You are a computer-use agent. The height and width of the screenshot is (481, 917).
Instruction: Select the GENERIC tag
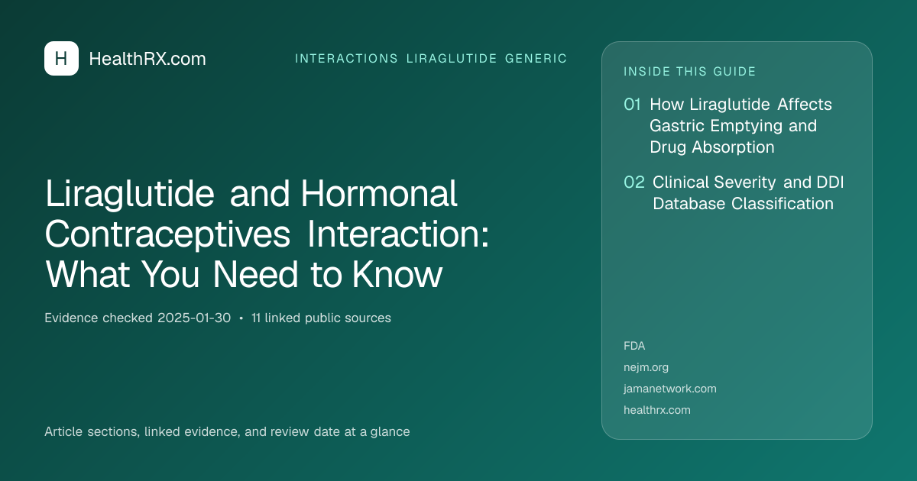pyautogui.click(x=536, y=59)
